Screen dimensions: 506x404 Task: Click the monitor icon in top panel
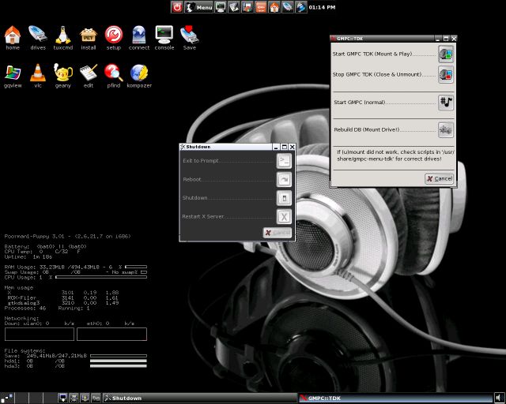(x=221, y=7)
